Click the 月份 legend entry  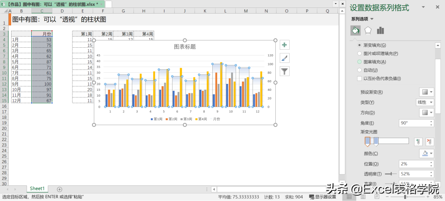click(x=216, y=119)
